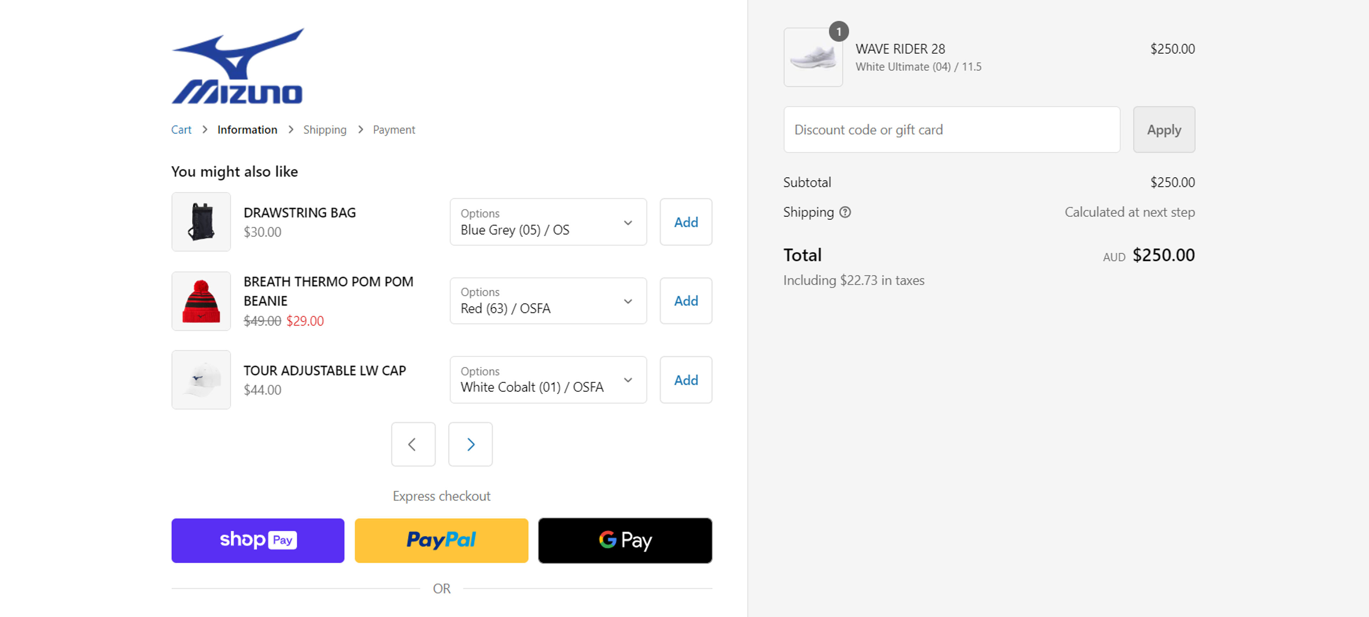Open options dropdown for Tour Adjustable LW Cap

(x=548, y=380)
